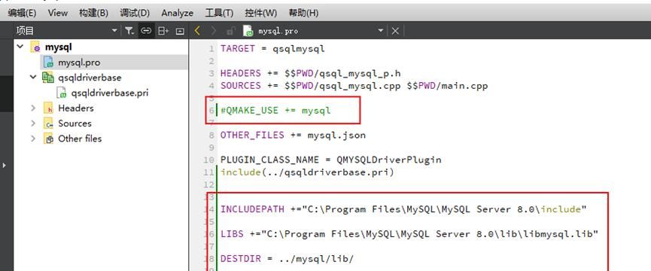Click the TARGET = qsqlmysql line
The width and height of the screenshot is (651, 271).
tap(272, 49)
